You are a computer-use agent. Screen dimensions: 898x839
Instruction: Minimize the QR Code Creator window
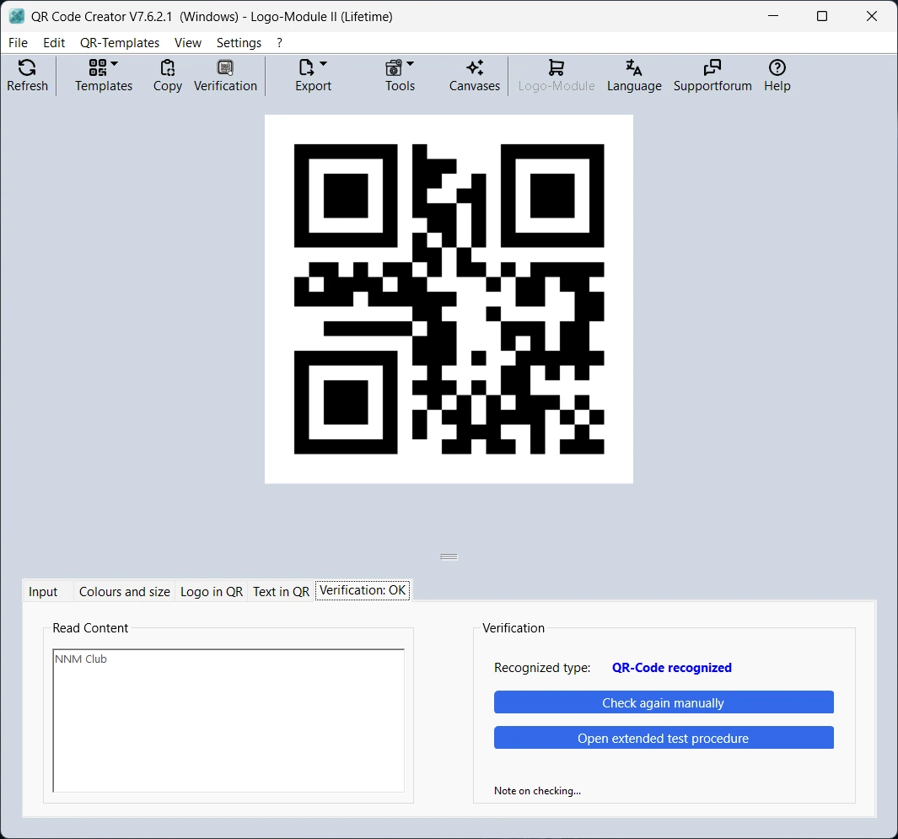[773, 16]
